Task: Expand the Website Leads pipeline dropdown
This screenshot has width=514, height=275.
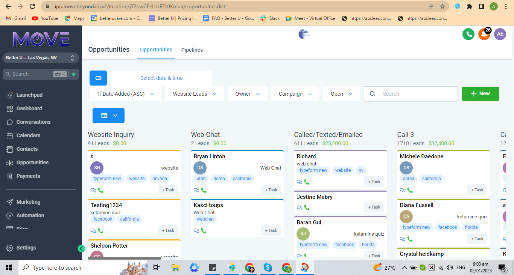Action: pyautogui.click(x=195, y=94)
